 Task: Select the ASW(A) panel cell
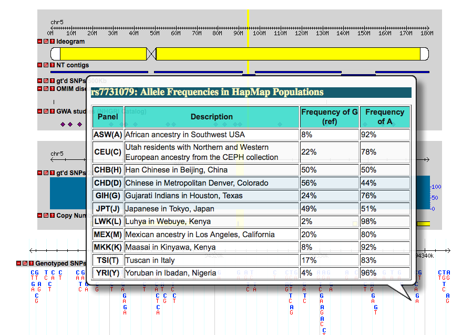tap(108, 135)
